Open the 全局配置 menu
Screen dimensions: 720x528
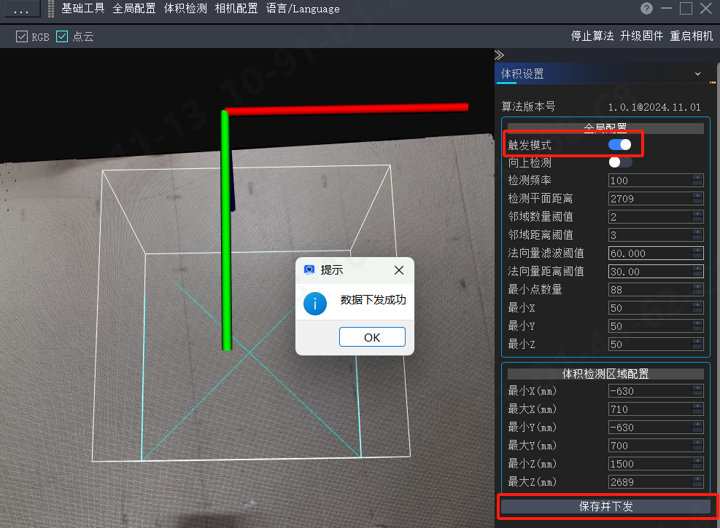[134, 9]
